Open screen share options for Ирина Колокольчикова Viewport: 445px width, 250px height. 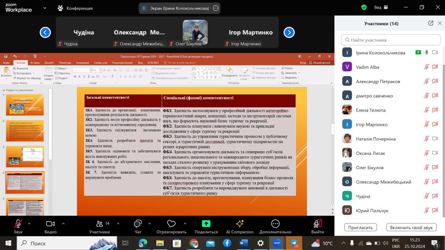(x=216, y=8)
